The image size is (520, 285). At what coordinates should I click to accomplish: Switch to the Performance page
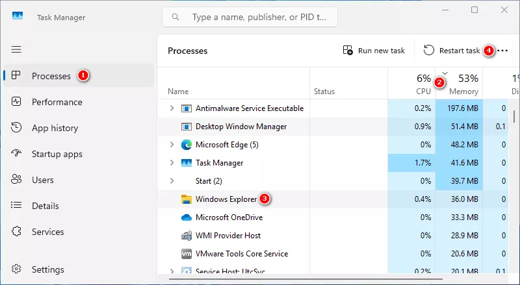(79, 102)
